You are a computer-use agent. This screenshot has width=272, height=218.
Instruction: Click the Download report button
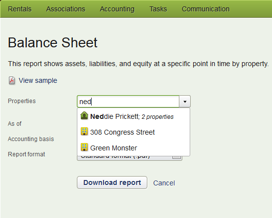[x=112, y=182]
